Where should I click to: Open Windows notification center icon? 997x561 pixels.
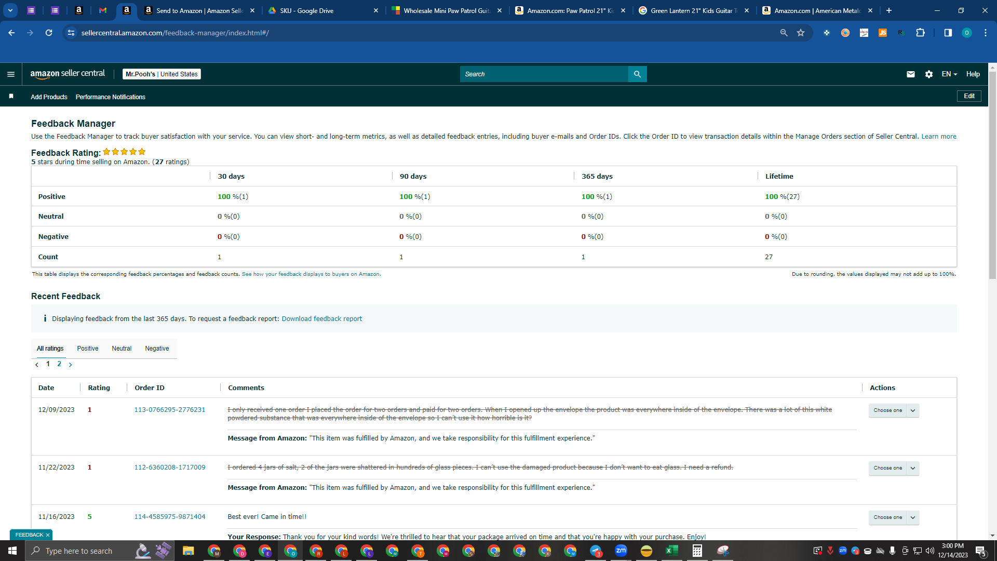click(981, 551)
